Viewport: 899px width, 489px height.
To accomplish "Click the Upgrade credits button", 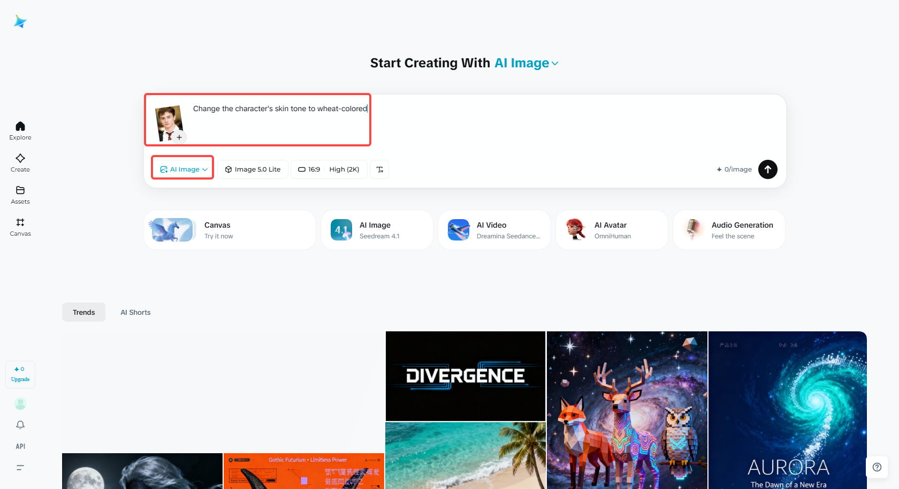I will tap(20, 374).
